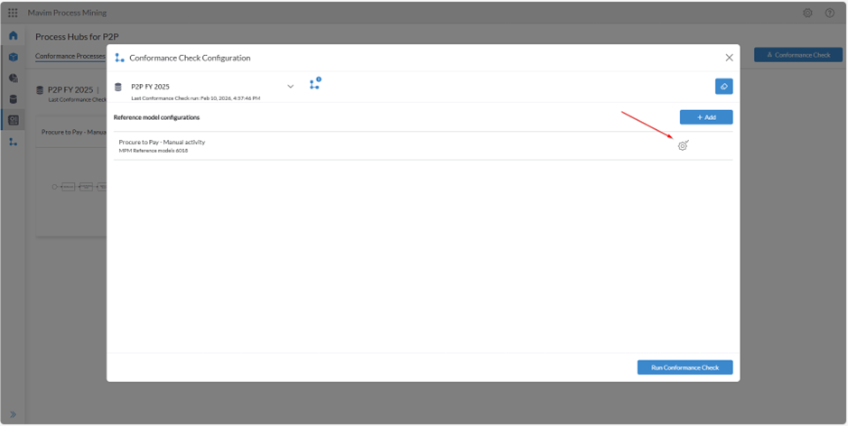
Task: Select the Procure to Pay - Manual activity row
Action: coord(361,145)
